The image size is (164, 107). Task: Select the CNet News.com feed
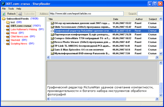pos(19,37)
